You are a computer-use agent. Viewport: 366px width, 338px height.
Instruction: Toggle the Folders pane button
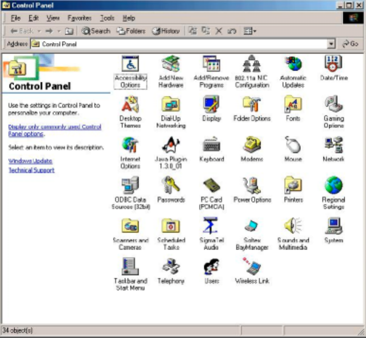click(x=131, y=31)
